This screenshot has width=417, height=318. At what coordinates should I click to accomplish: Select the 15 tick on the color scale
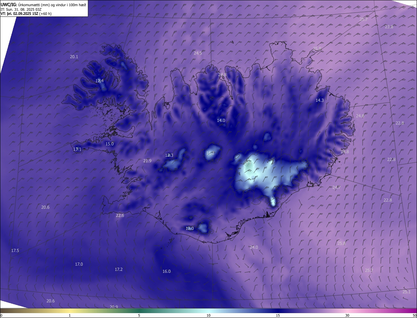(x=278, y=315)
